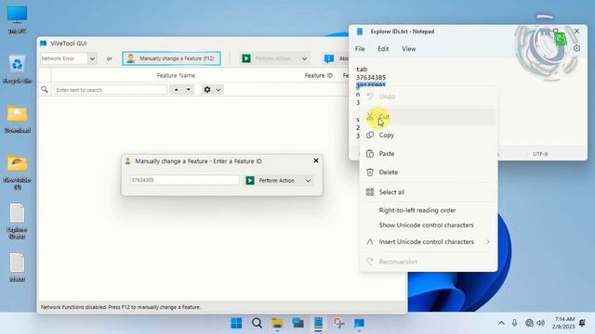Open the Notepad File menu
Screen dimensions: 595x334
pyautogui.click(x=360, y=49)
